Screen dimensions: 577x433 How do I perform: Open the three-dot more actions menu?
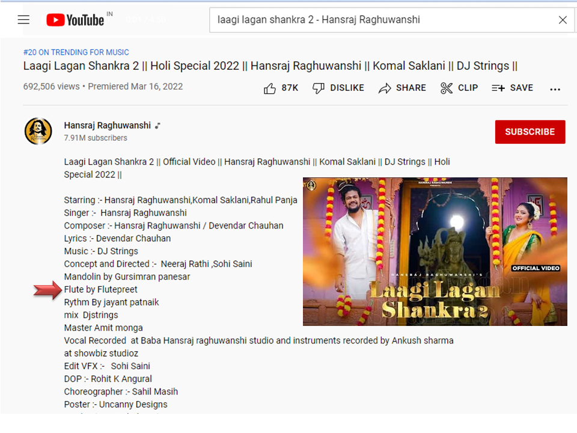pyautogui.click(x=555, y=88)
